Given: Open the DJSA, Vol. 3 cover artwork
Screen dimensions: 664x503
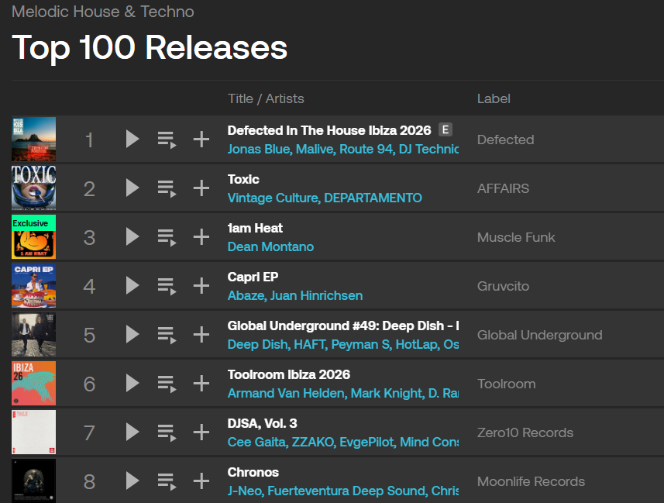Looking at the screenshot, I should (x=33, y=432).
